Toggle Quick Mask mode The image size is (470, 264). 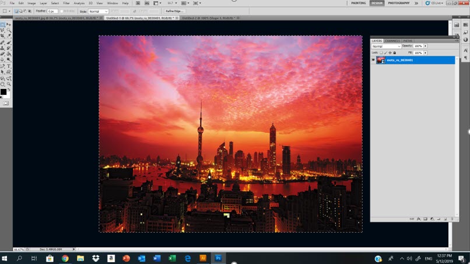(6, 103)
